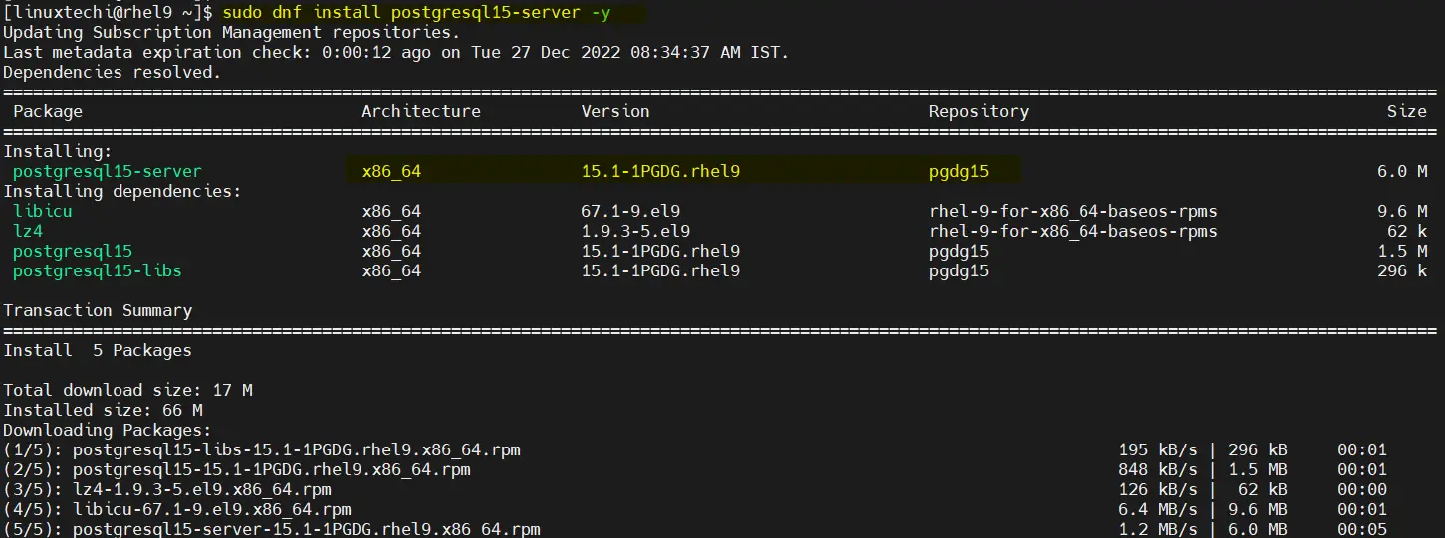Click the postgresql15 size '1.5 M'

(1402, 251)
